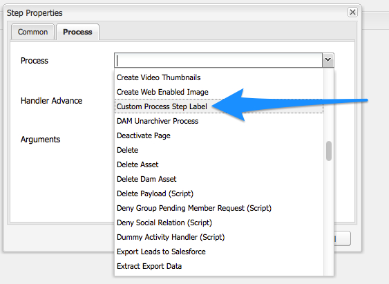Click the dropdown list scrollbar thumb

pos(329,151)
